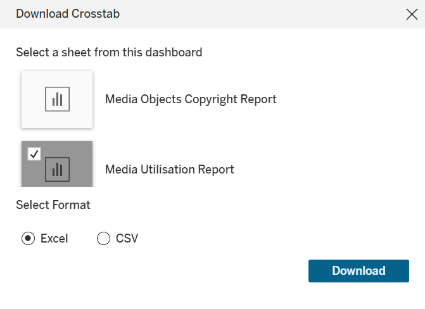Choose the Excel radio button

tap(28, 239)
